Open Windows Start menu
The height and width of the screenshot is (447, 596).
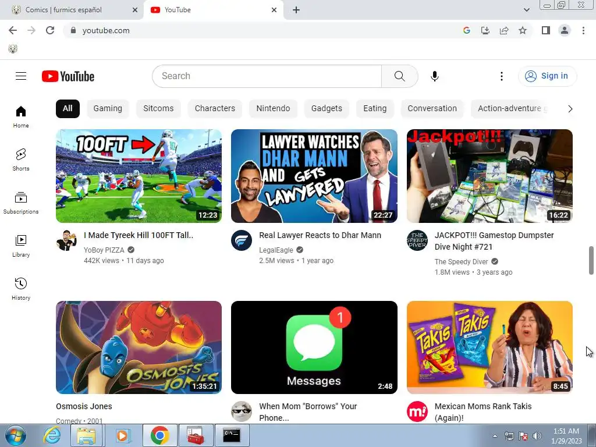16,435
